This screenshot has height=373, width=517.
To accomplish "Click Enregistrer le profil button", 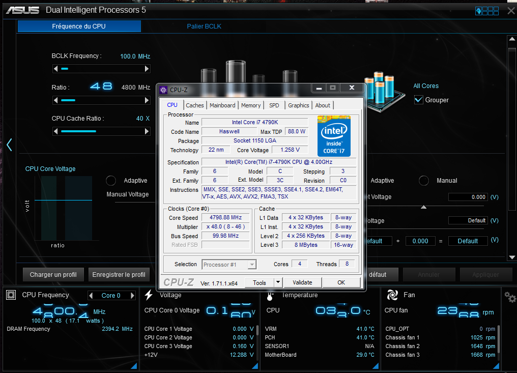I will (119, 275).
